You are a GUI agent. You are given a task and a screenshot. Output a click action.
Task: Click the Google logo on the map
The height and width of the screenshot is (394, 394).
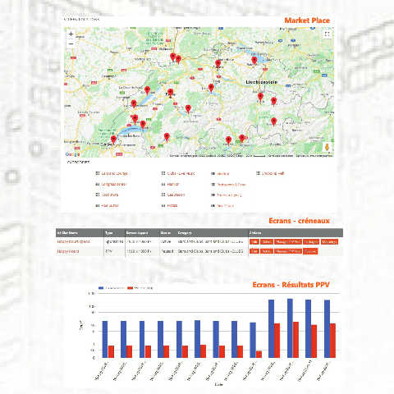72,154
